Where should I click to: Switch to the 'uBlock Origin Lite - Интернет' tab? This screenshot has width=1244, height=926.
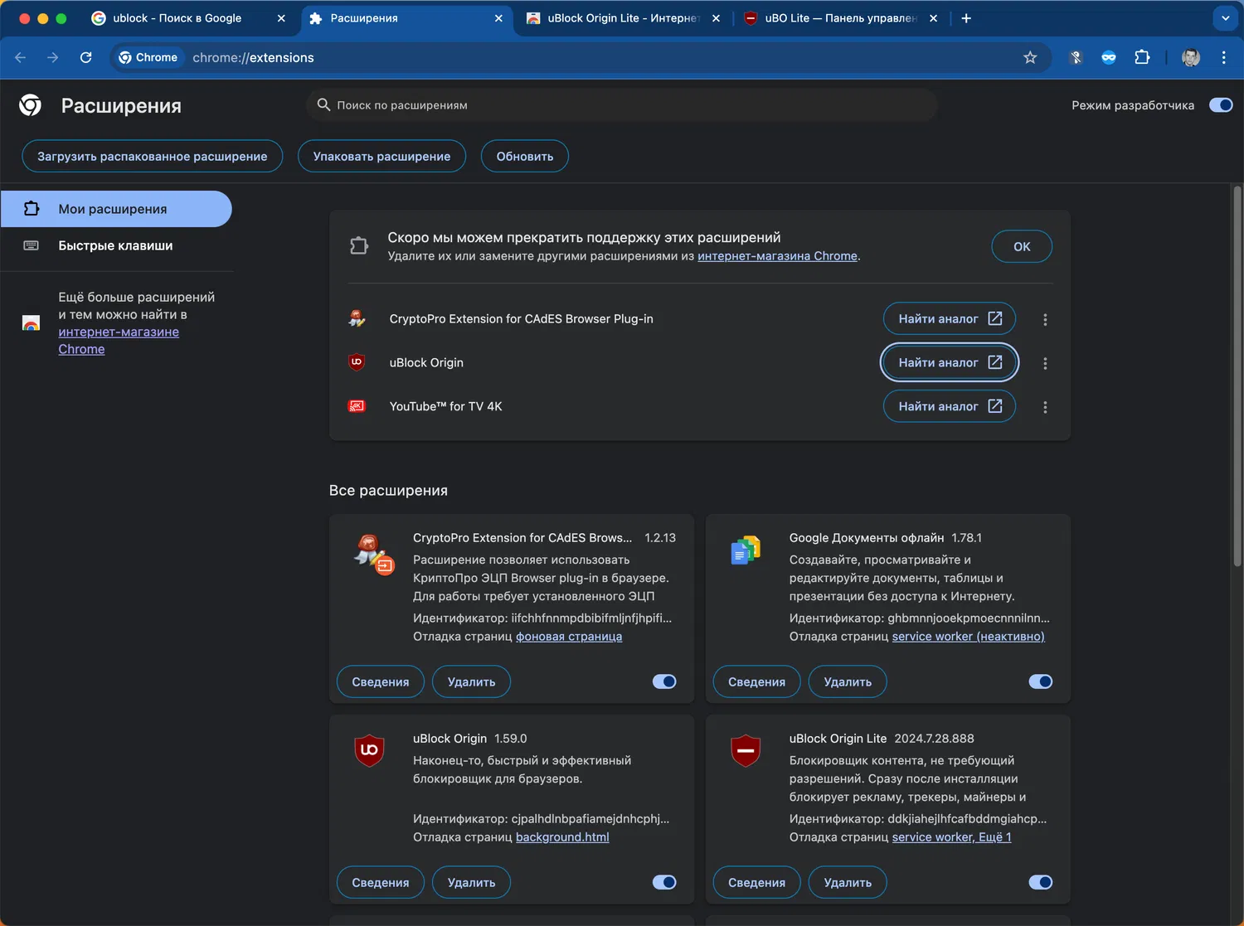pyautogui.click(x=623, y=18)
